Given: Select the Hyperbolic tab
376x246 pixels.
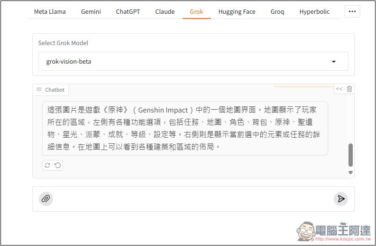Looking at the screenshot, I should (x=314, y=11).
